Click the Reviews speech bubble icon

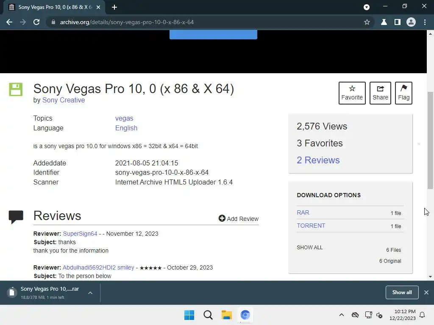pyautogui.click(x=16, y=217)
